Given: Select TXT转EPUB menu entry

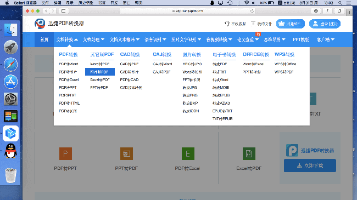Looking at the screenshot, I should (222, 119).
